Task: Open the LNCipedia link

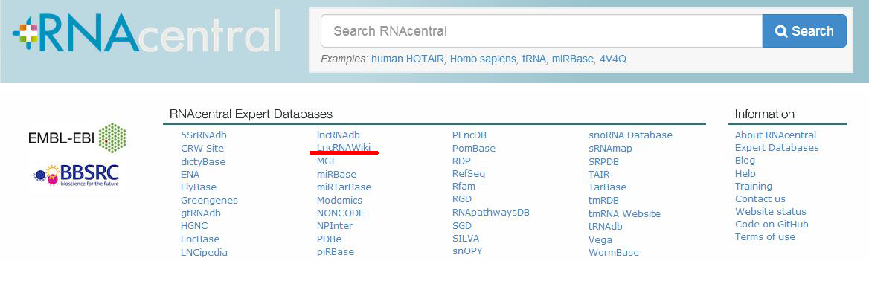Action: click(x=204, y=252)
